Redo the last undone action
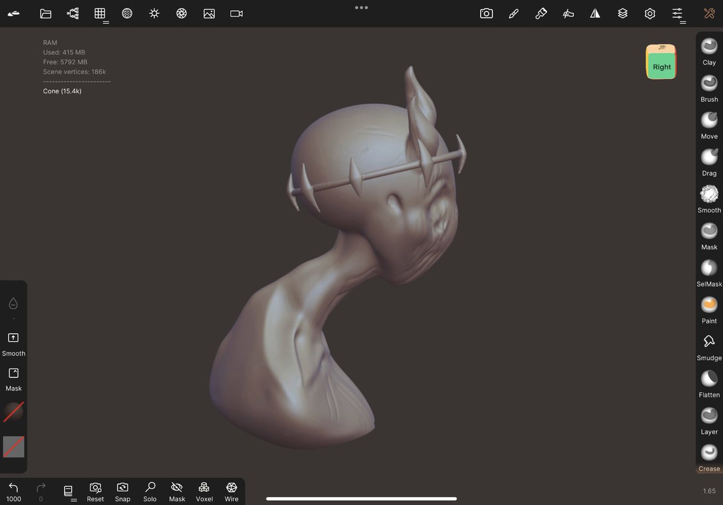Viewport: 723px width, 505px height. 41,491
